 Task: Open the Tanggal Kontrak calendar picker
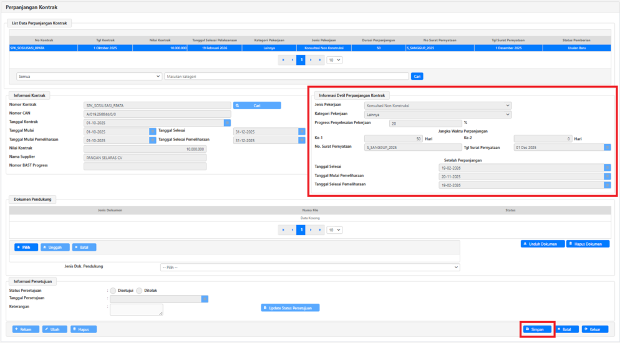click(227, 123)
